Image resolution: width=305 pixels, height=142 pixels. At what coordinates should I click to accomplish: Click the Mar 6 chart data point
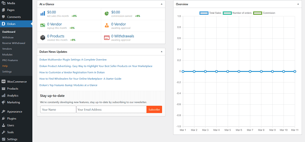[x=239, y=71]
